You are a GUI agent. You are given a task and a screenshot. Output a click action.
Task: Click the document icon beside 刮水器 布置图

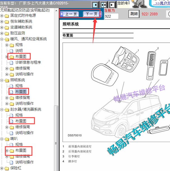[x=11, y=121]
